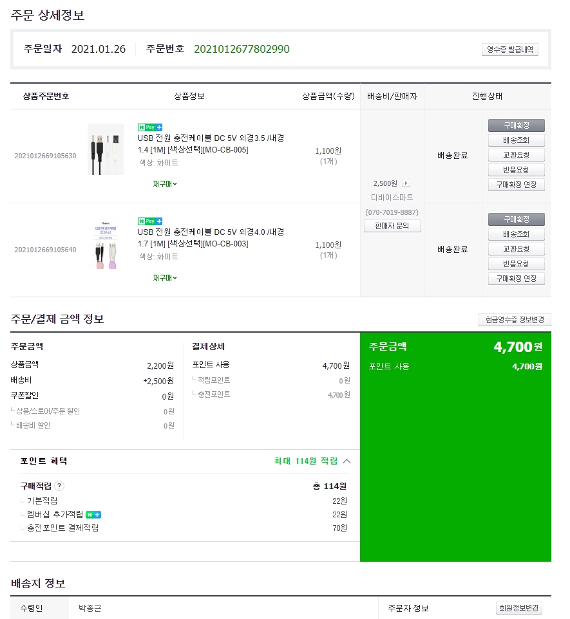Click 현금영수증 정보변경 button
The width and height of the screenshot is (570, 619).
515,320
